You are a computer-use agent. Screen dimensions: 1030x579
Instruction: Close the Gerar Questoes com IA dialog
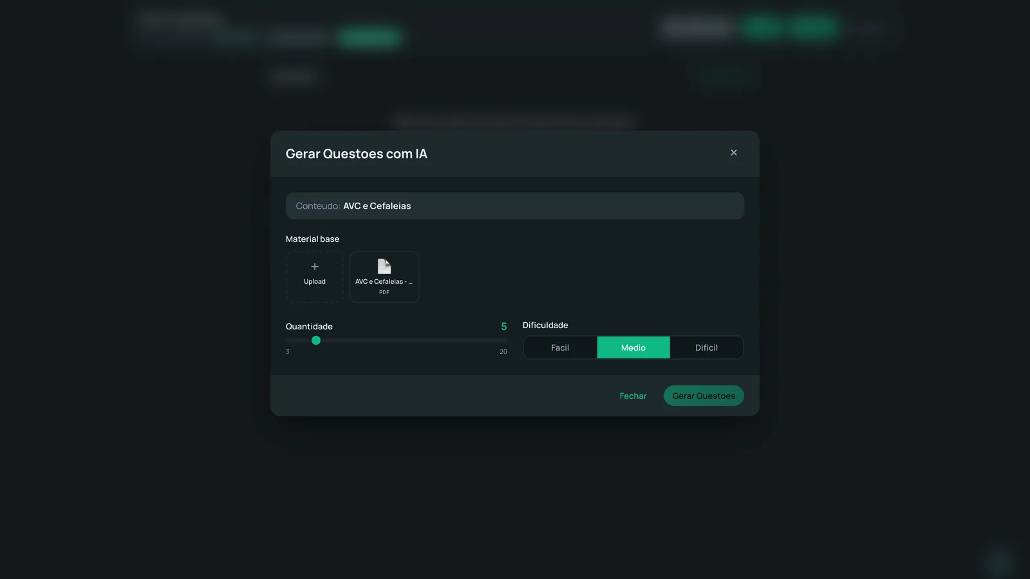coord(733,152)
